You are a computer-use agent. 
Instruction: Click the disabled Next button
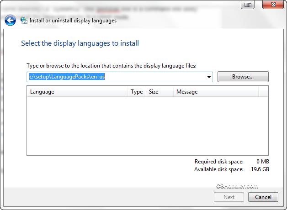coord(229,197)
